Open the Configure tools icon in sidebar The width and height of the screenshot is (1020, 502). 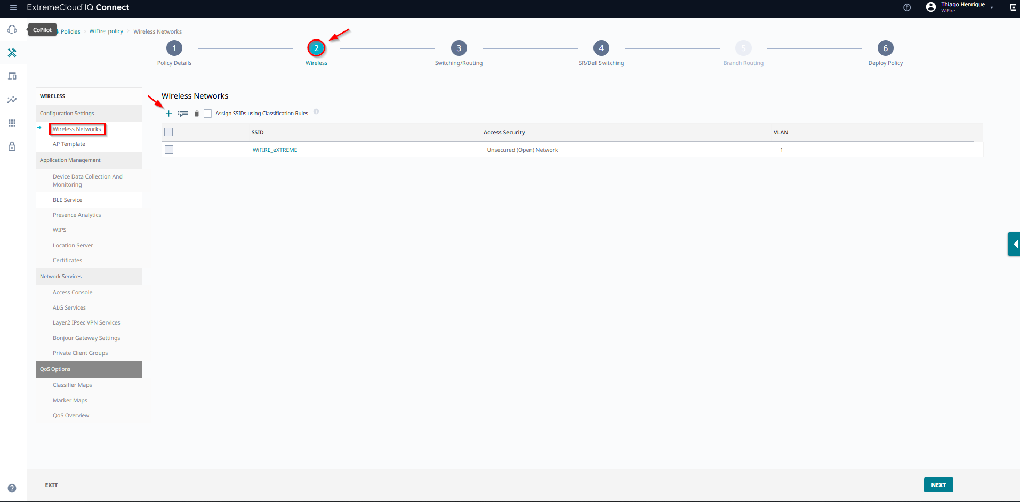pos(12,53)
